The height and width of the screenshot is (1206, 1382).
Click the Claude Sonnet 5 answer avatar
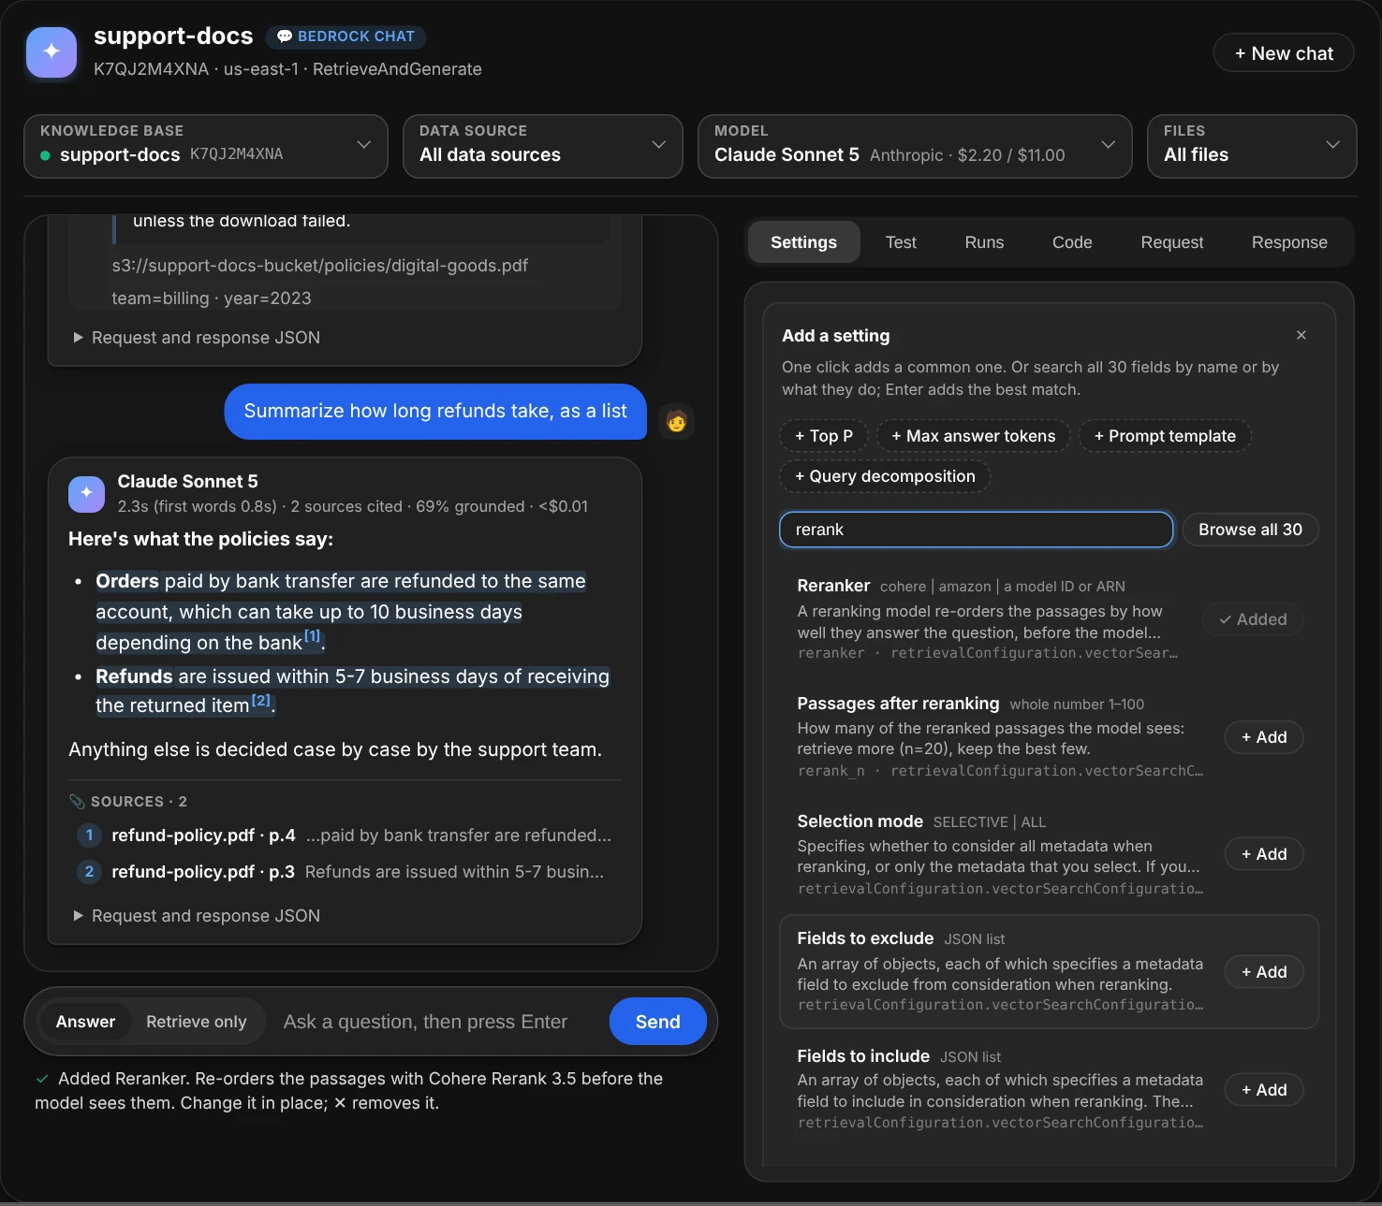coord(86,493)
